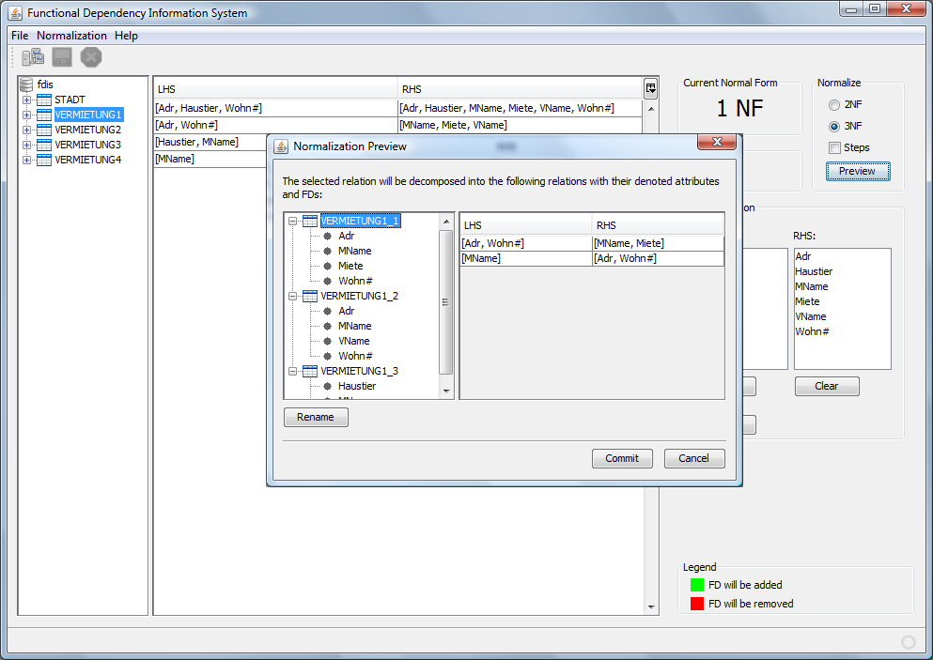The height and width of the screenshot is (660, 933).
Task: Click the VERMIETUNG4 table icon
Action: [44, 160]
